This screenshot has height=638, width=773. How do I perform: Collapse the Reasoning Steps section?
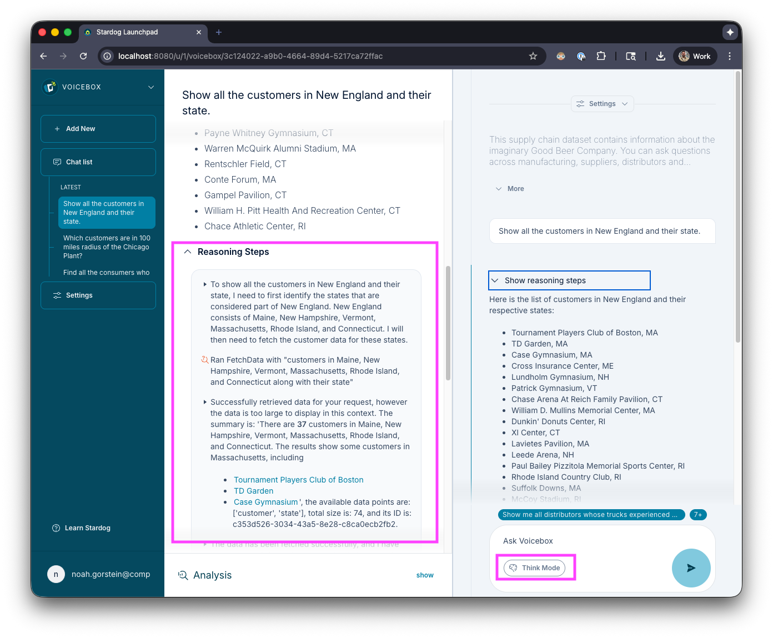188,252
